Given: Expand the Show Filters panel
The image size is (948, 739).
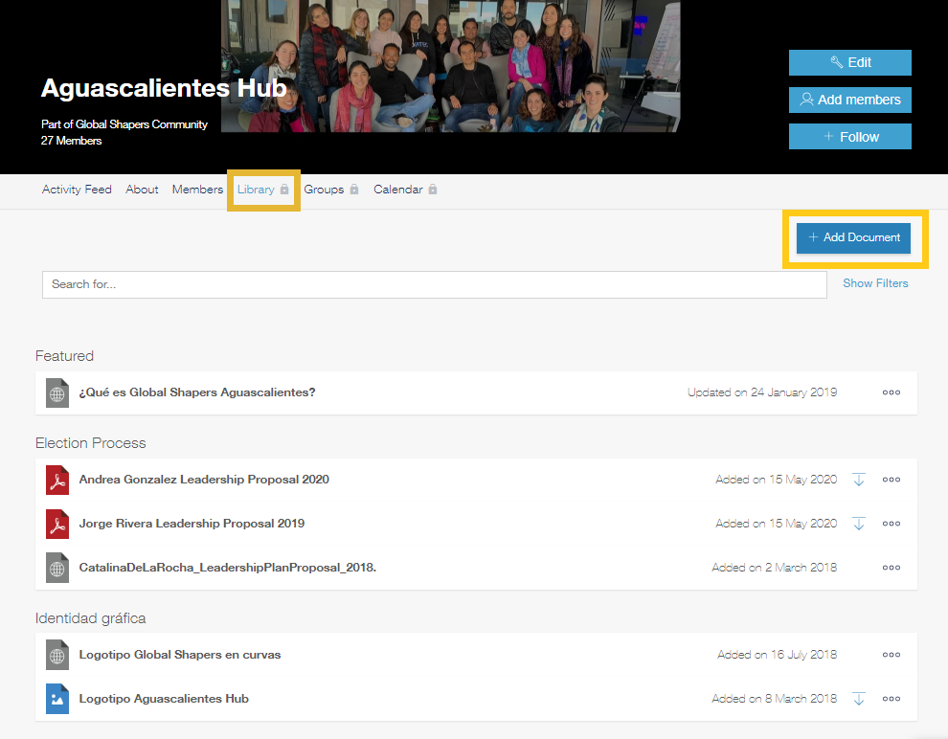Looking at the screenshot, I should [875, 283].
